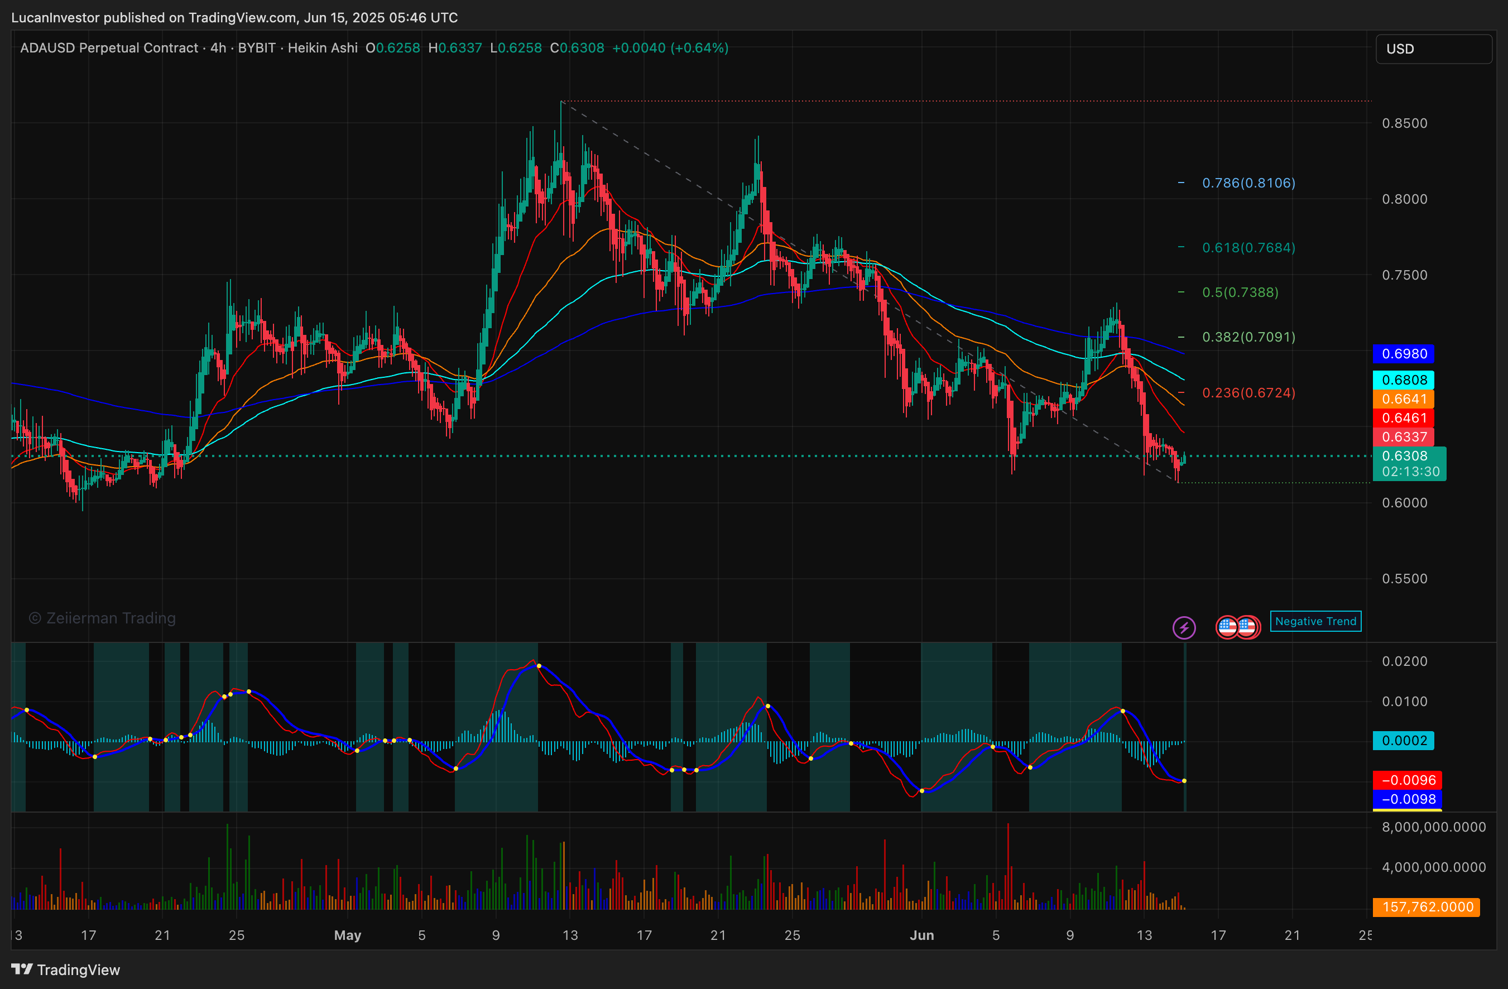Click the 02:13:30 candle countdown timer
The height and width of the screenshot is (989, 1508).
point(1410,472)
